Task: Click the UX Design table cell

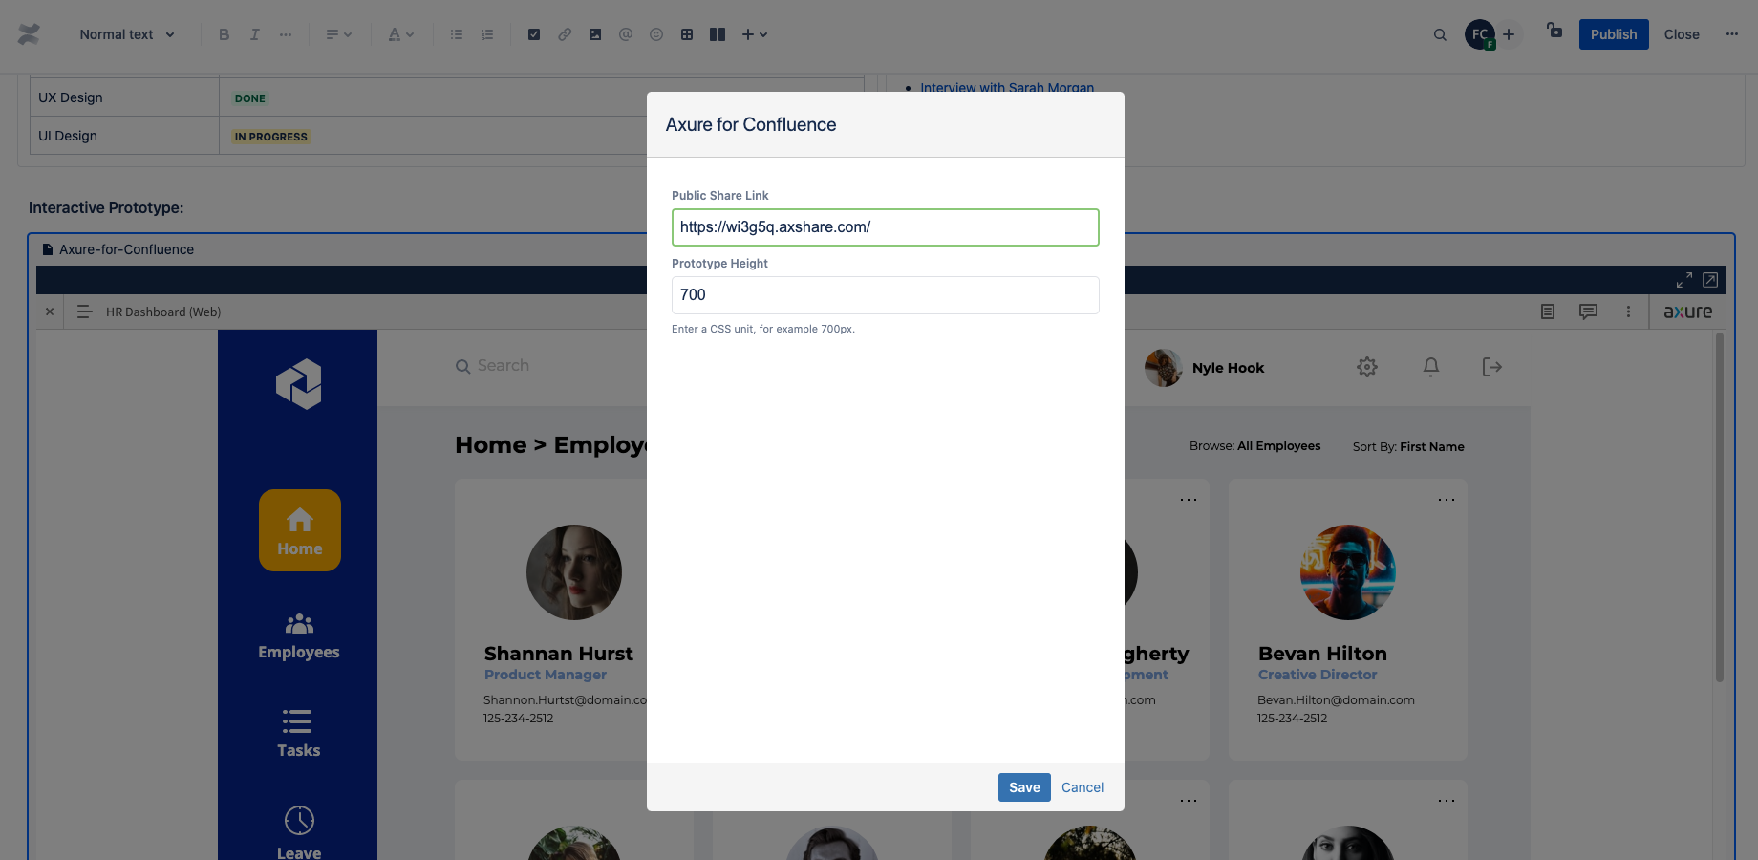Action: tap(124, 97)
